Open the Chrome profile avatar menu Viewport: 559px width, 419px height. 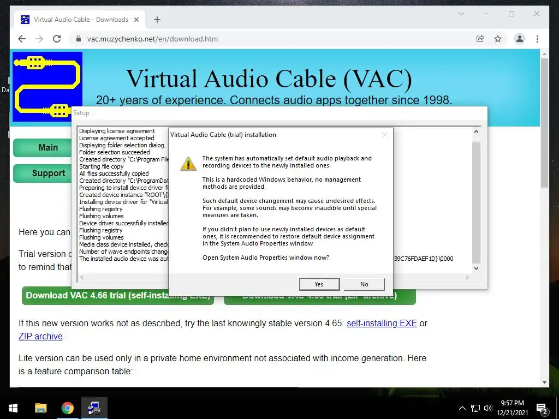[x=520, y=39]
